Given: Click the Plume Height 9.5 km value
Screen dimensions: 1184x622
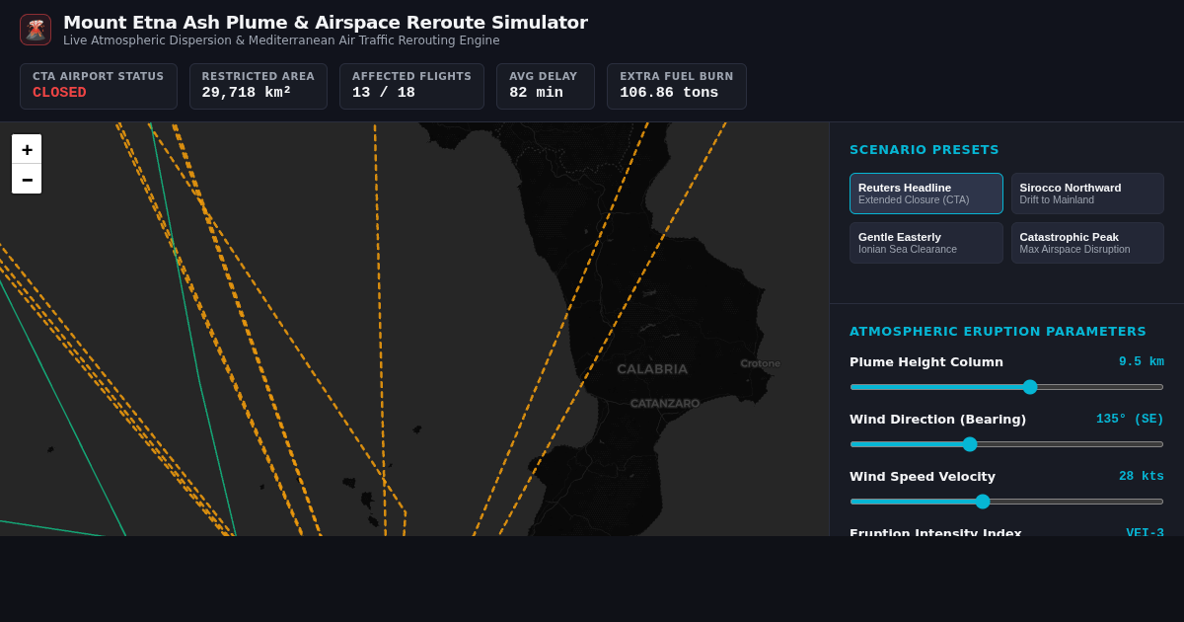Looking at the screenshot, I should click(x=1142, y=362).
